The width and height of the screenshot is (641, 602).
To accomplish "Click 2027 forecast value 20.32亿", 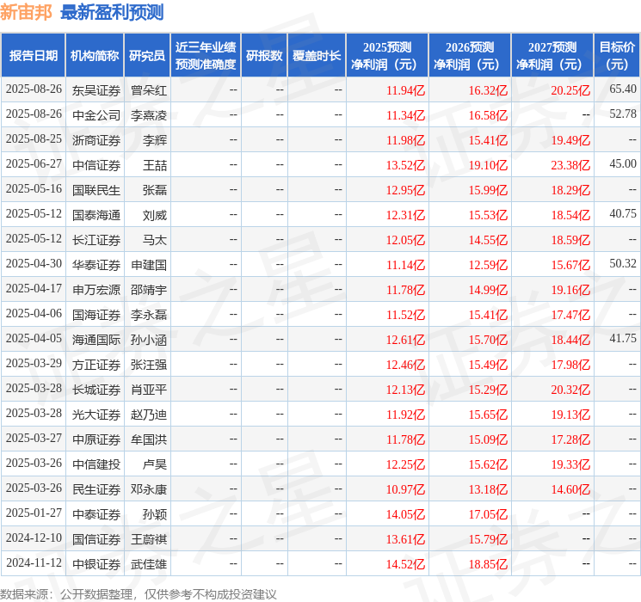I will [570, 390].
